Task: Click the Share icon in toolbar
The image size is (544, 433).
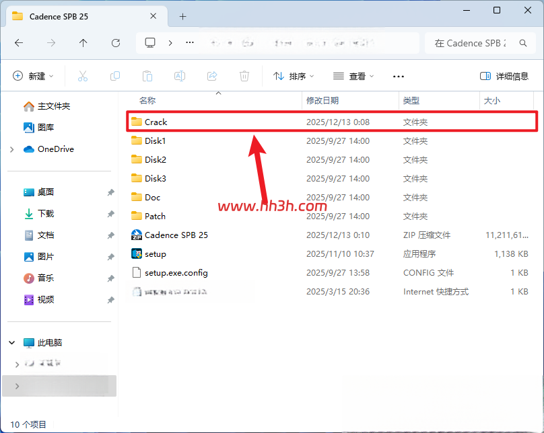Action: click(212, 76)
